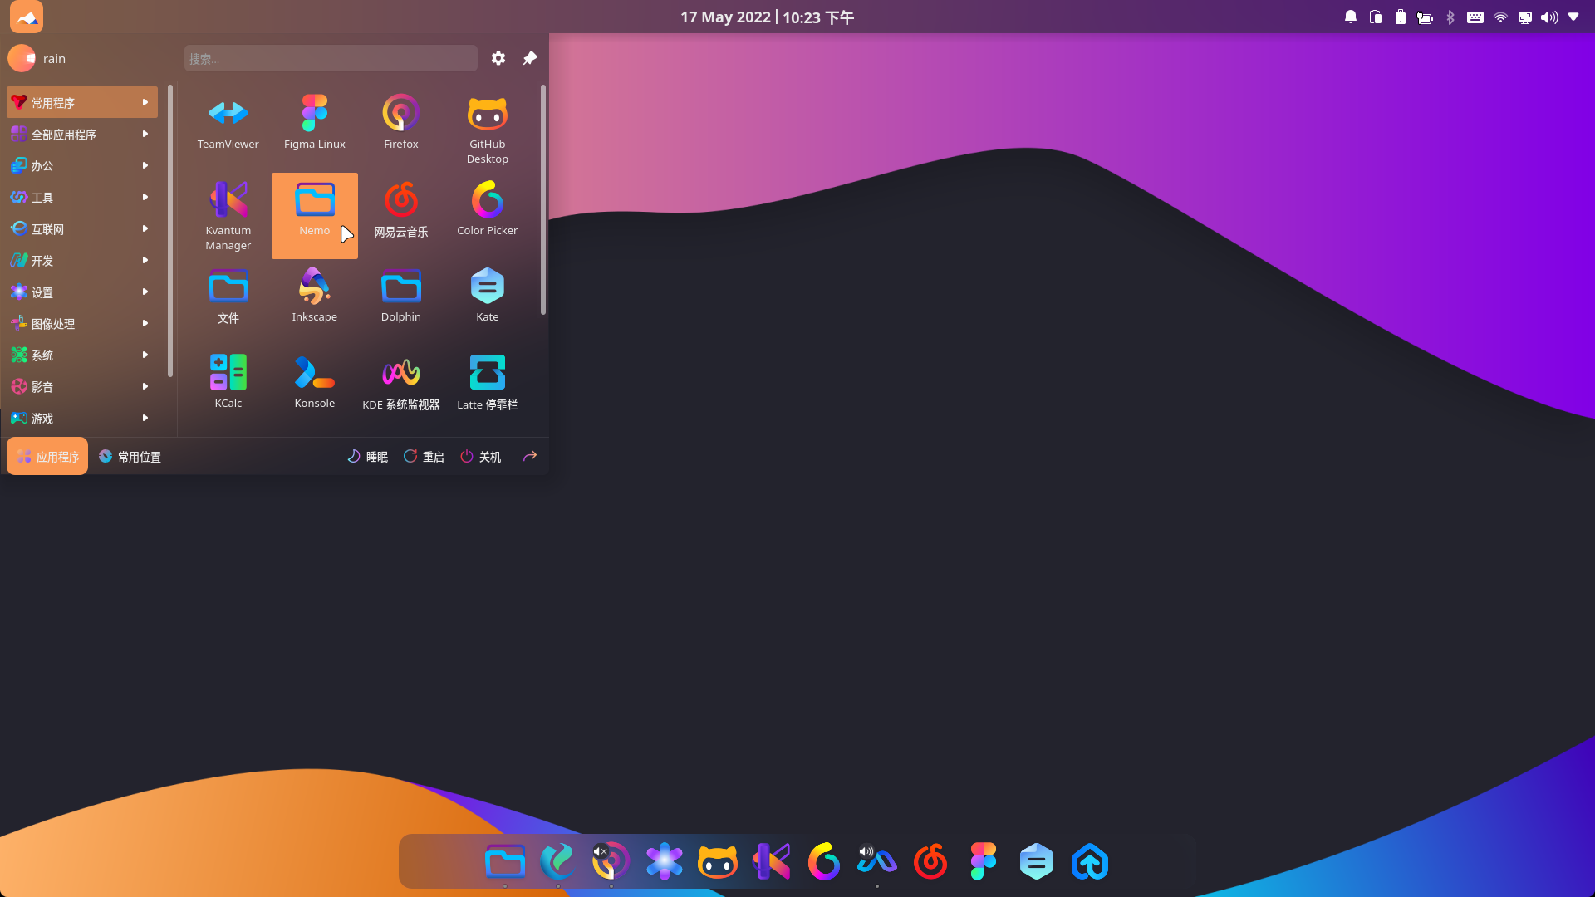Unmute Firefox via the dock mute badge

click(601, 851)
